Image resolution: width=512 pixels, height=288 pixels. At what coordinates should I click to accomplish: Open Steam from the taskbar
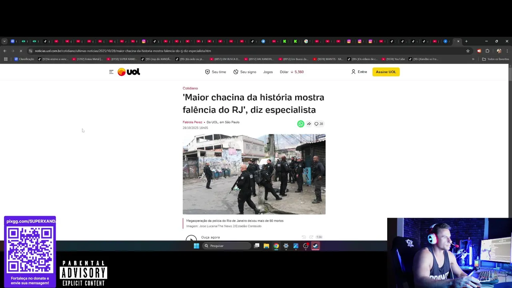tap(315, 246)
